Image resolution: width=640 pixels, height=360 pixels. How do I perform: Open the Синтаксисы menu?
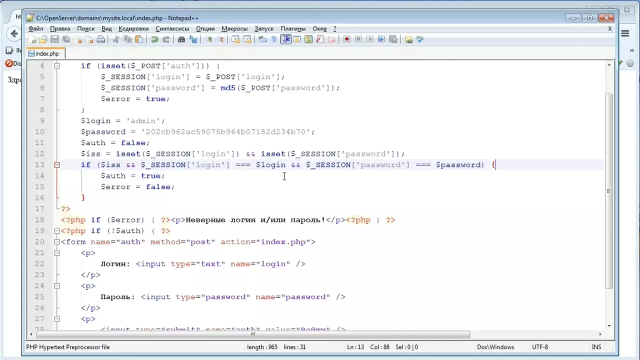[x=172, y=28]
